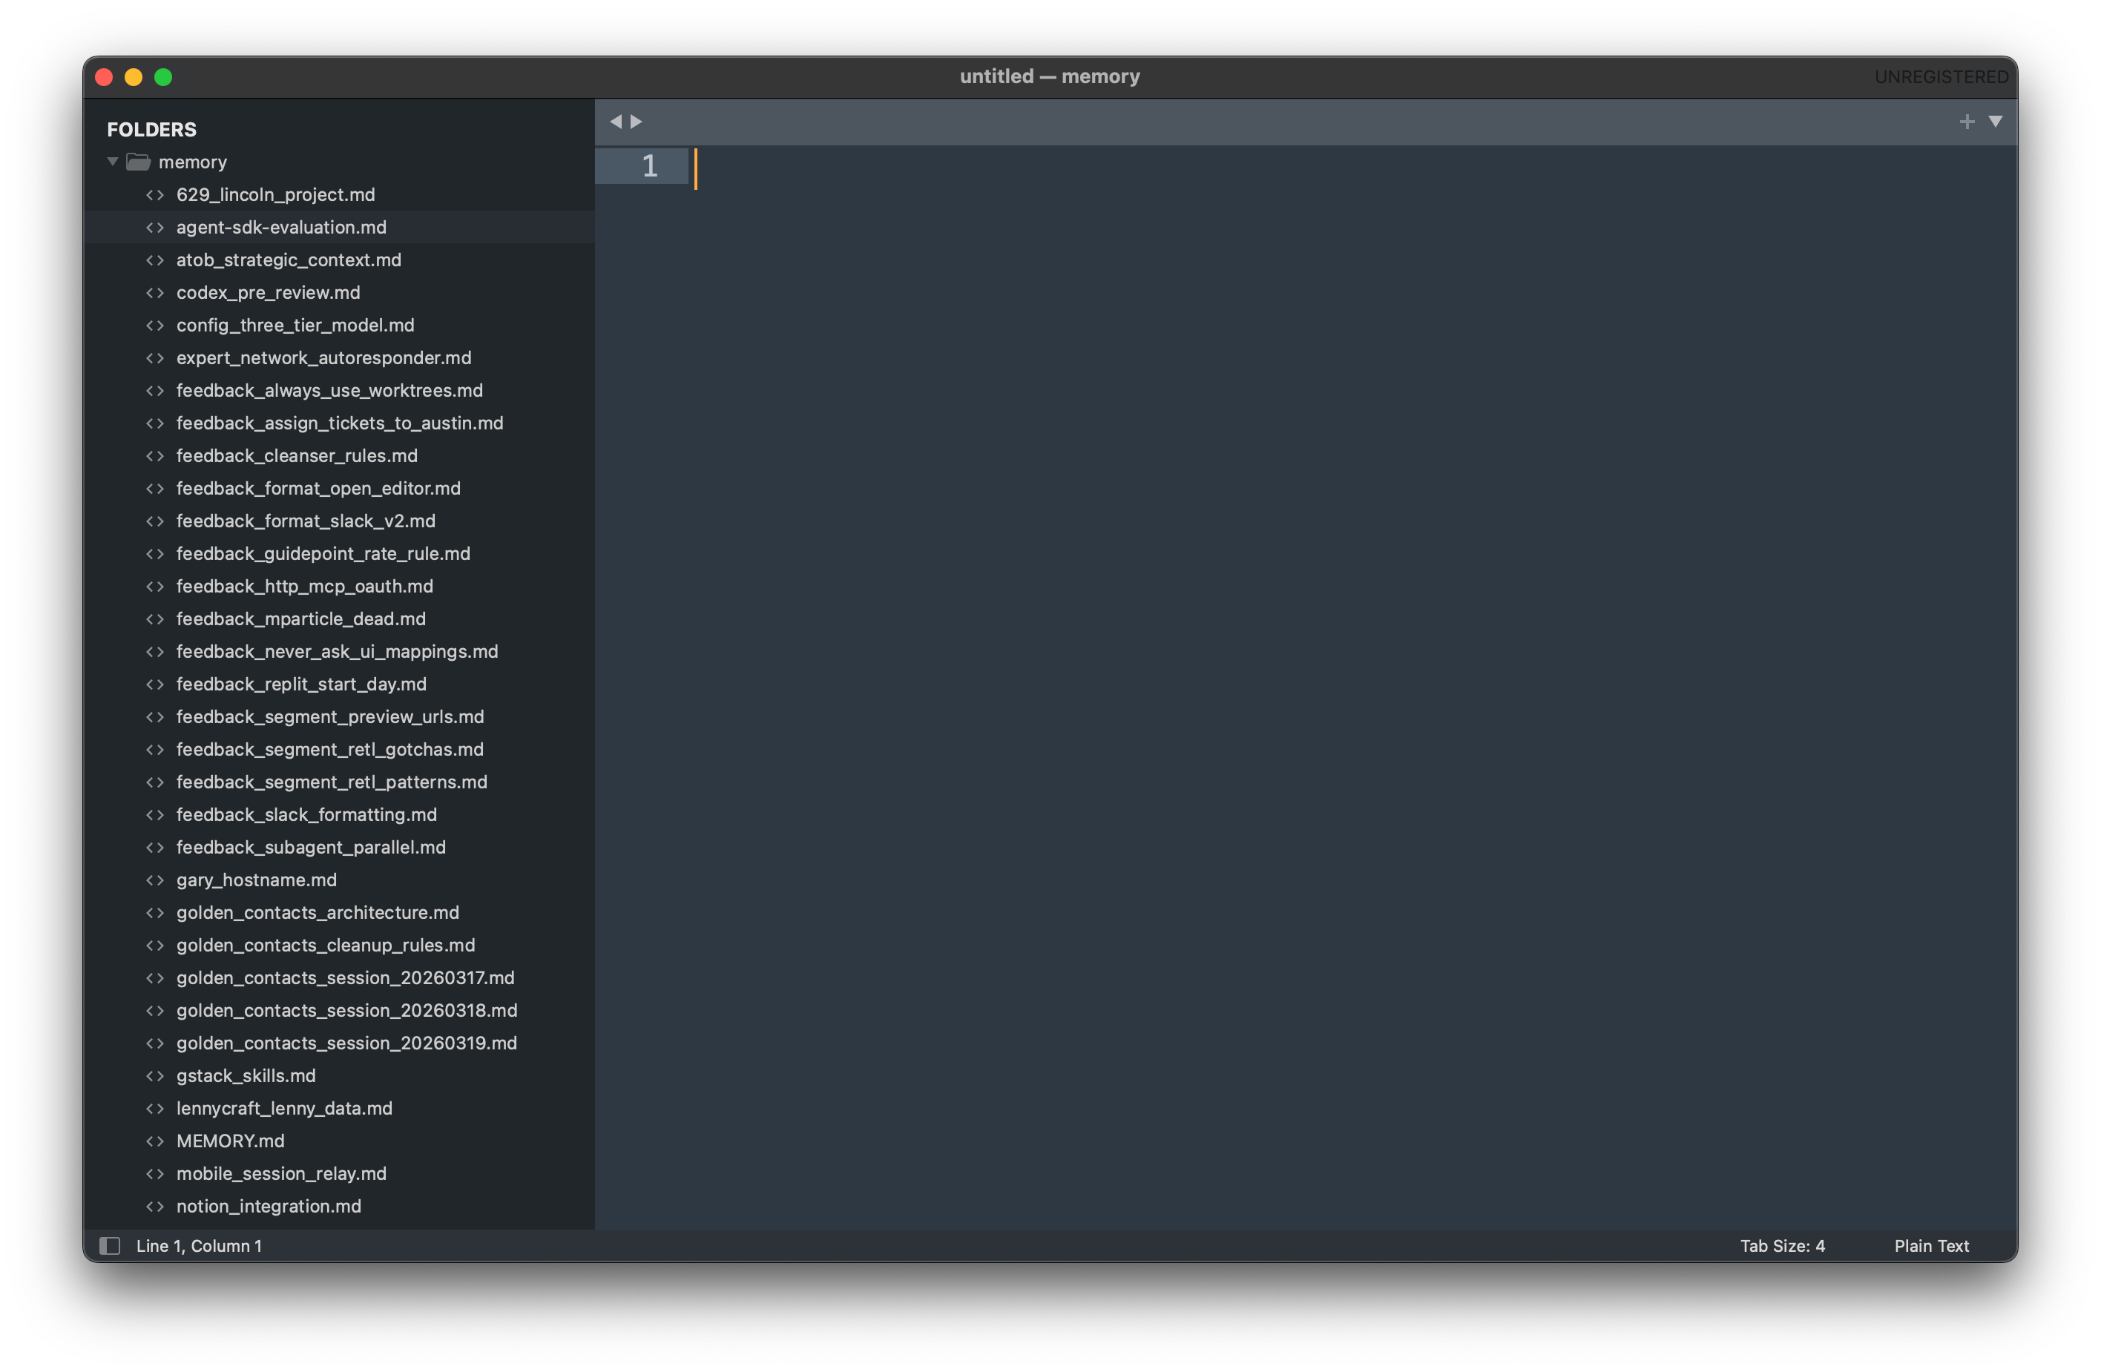Open agent-sdk-evaluation.md file
The image size is (2101, 1372).
pyautogui.click(x=280, y=227)
